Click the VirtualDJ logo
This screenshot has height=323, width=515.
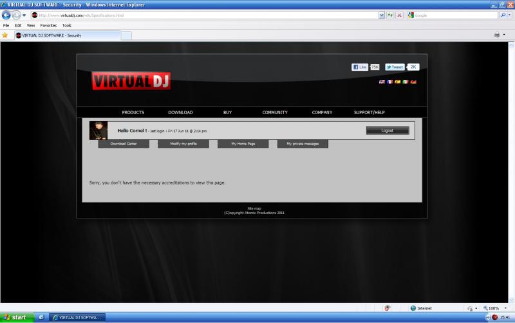[x=131, y=81]
